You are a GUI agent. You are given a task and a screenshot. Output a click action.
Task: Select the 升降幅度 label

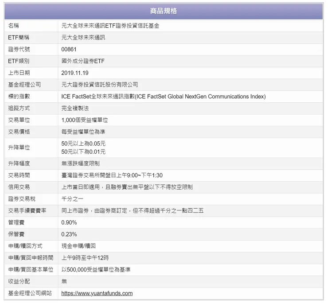[19, 163]
